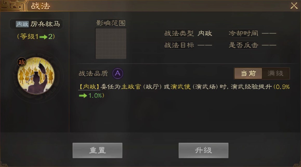Viewport: 301px width, 167px height.
Task: Click the 是否反击 field
Action: [252, 45]
